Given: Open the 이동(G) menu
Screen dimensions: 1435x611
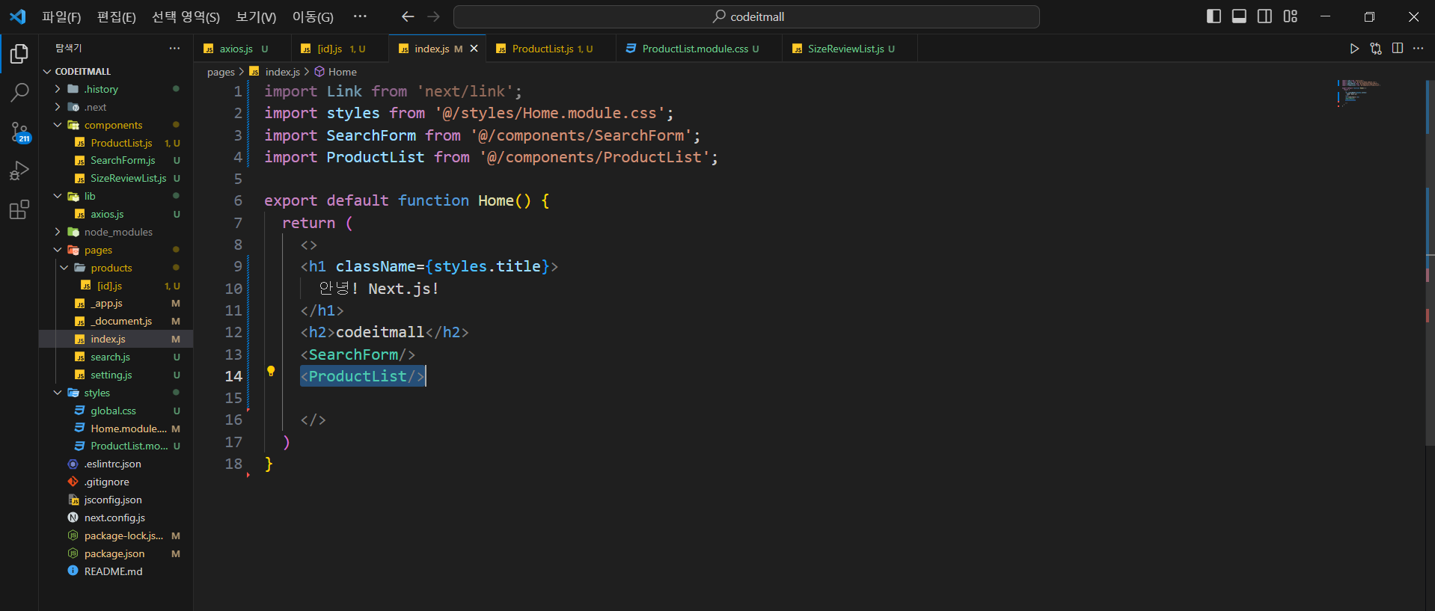Looking at the screenshot, I should (313, 16).
